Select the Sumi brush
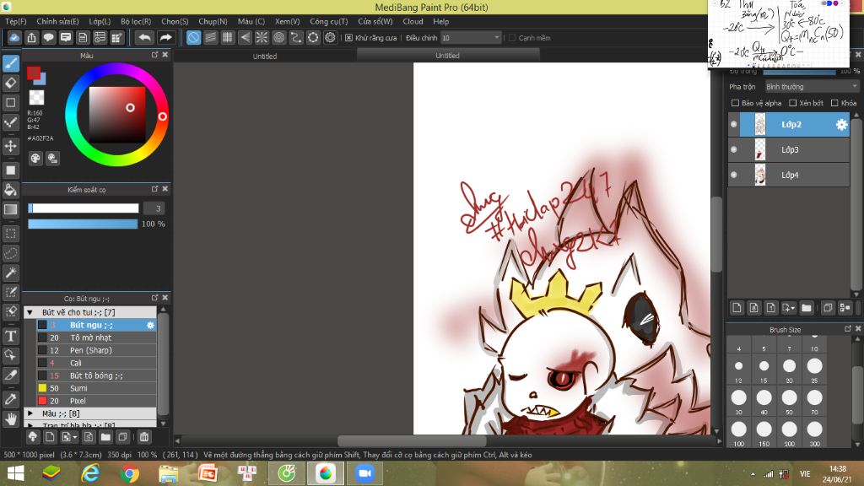864x486 pixels. pyautogui.click(x=96, y=388)
